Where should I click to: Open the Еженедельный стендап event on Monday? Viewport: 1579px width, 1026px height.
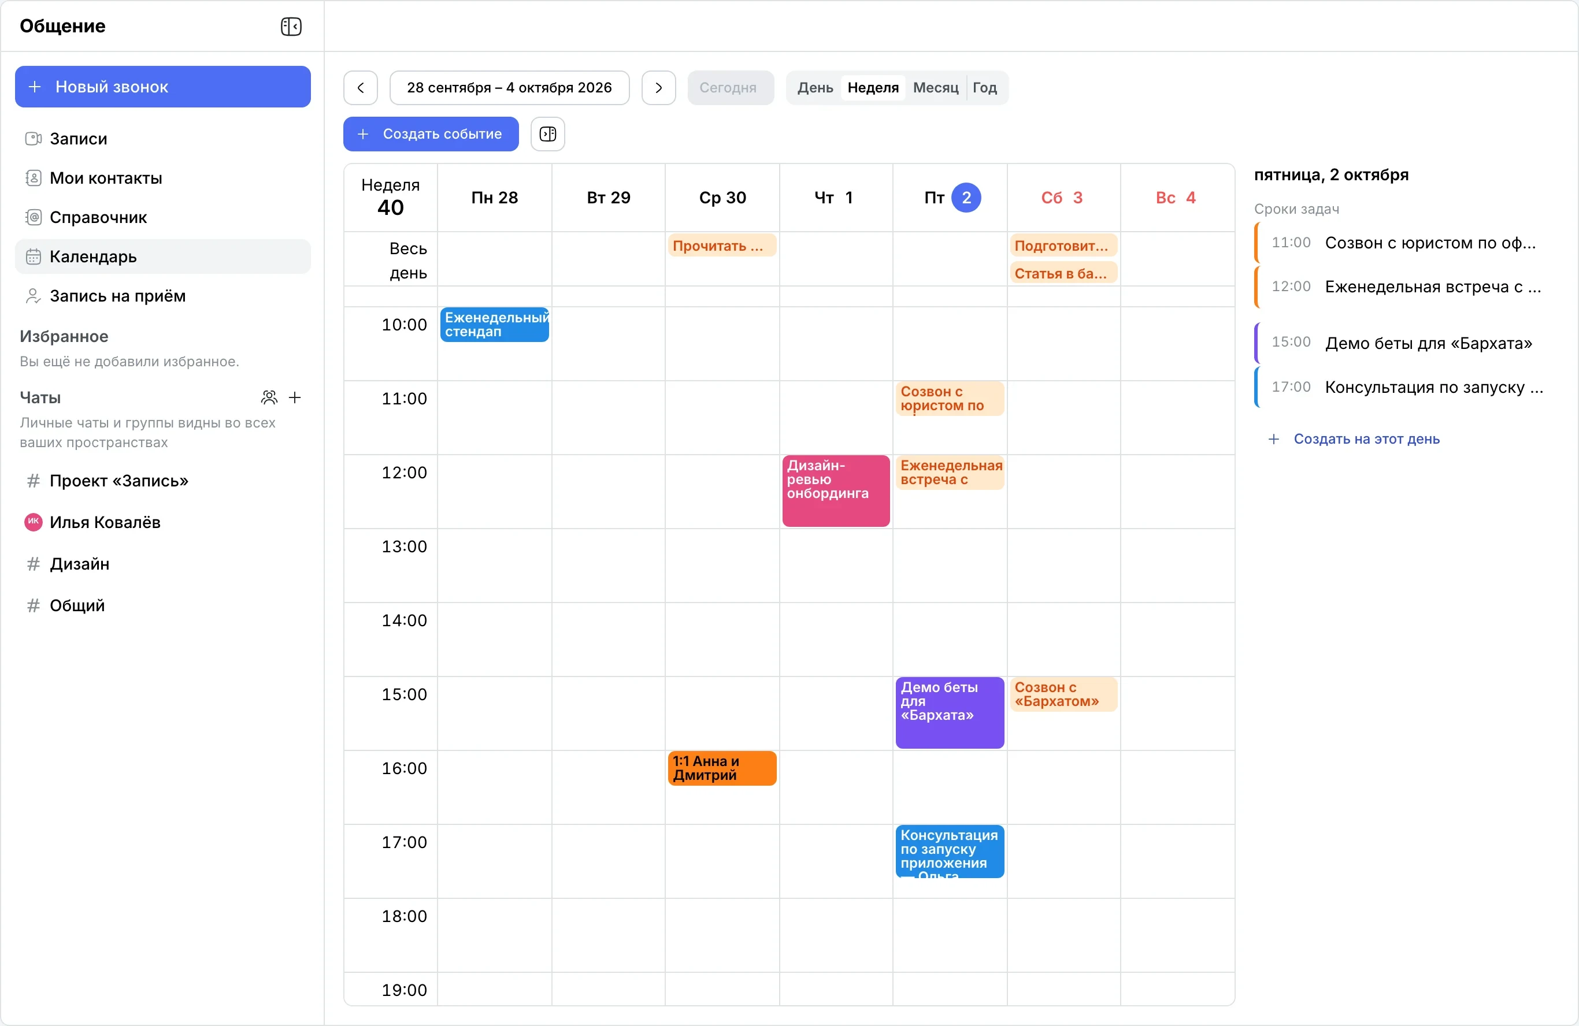click(494, 324)
